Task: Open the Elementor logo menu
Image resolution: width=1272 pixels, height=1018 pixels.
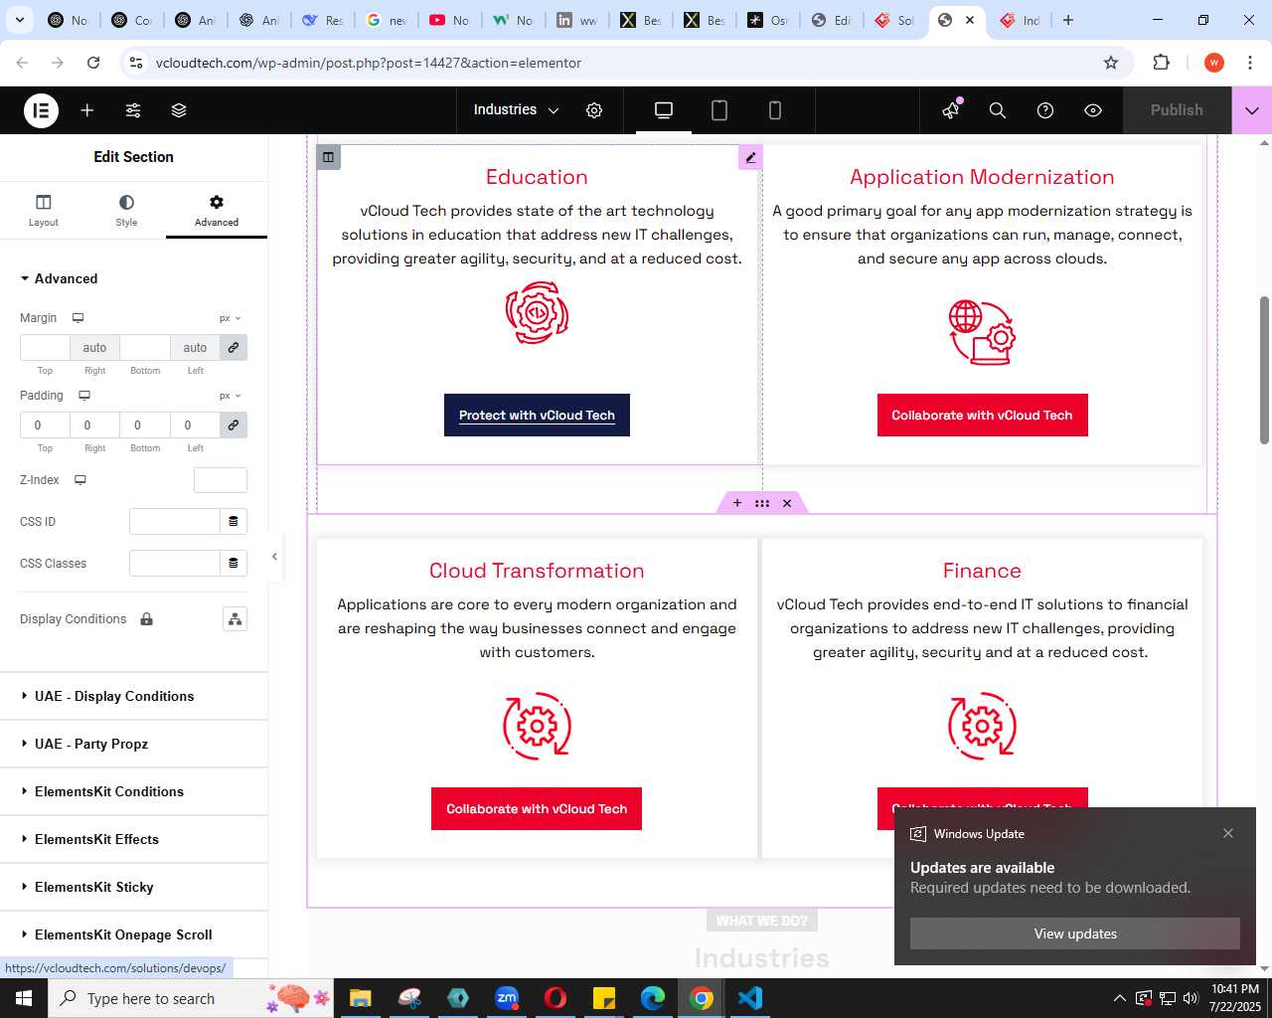Action: click(41, 110)
